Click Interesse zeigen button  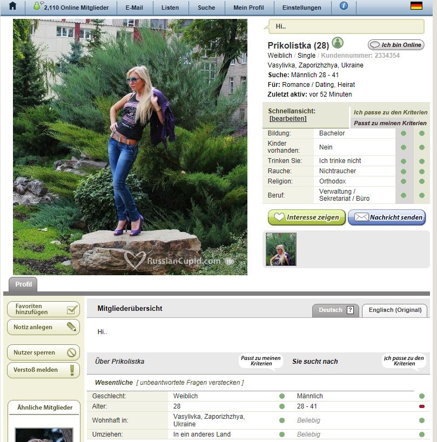click(307, 217)
